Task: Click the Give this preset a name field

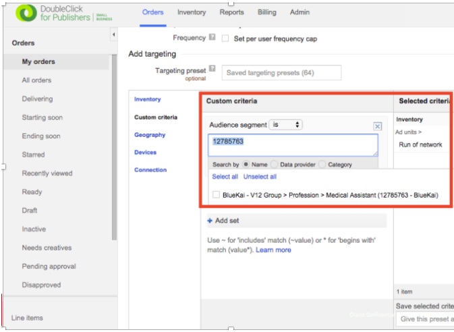Action: (x=424, y=319)
